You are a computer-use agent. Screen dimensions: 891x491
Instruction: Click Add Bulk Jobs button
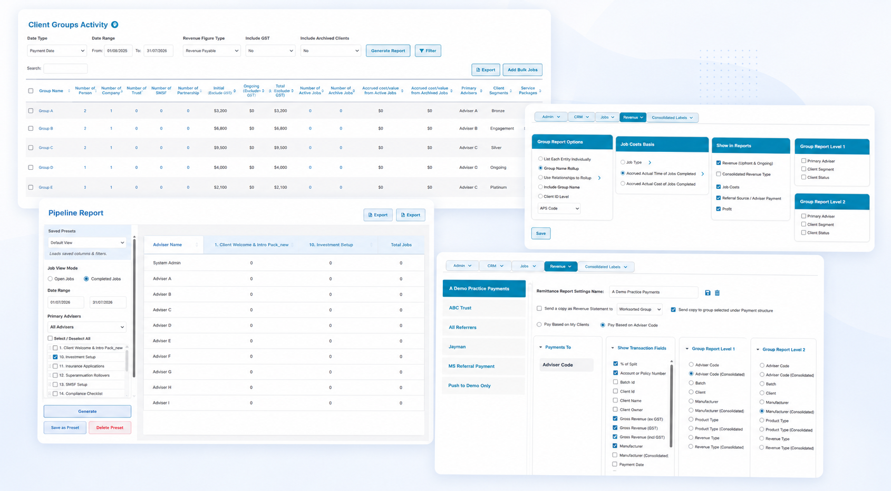tap(522, 70)
